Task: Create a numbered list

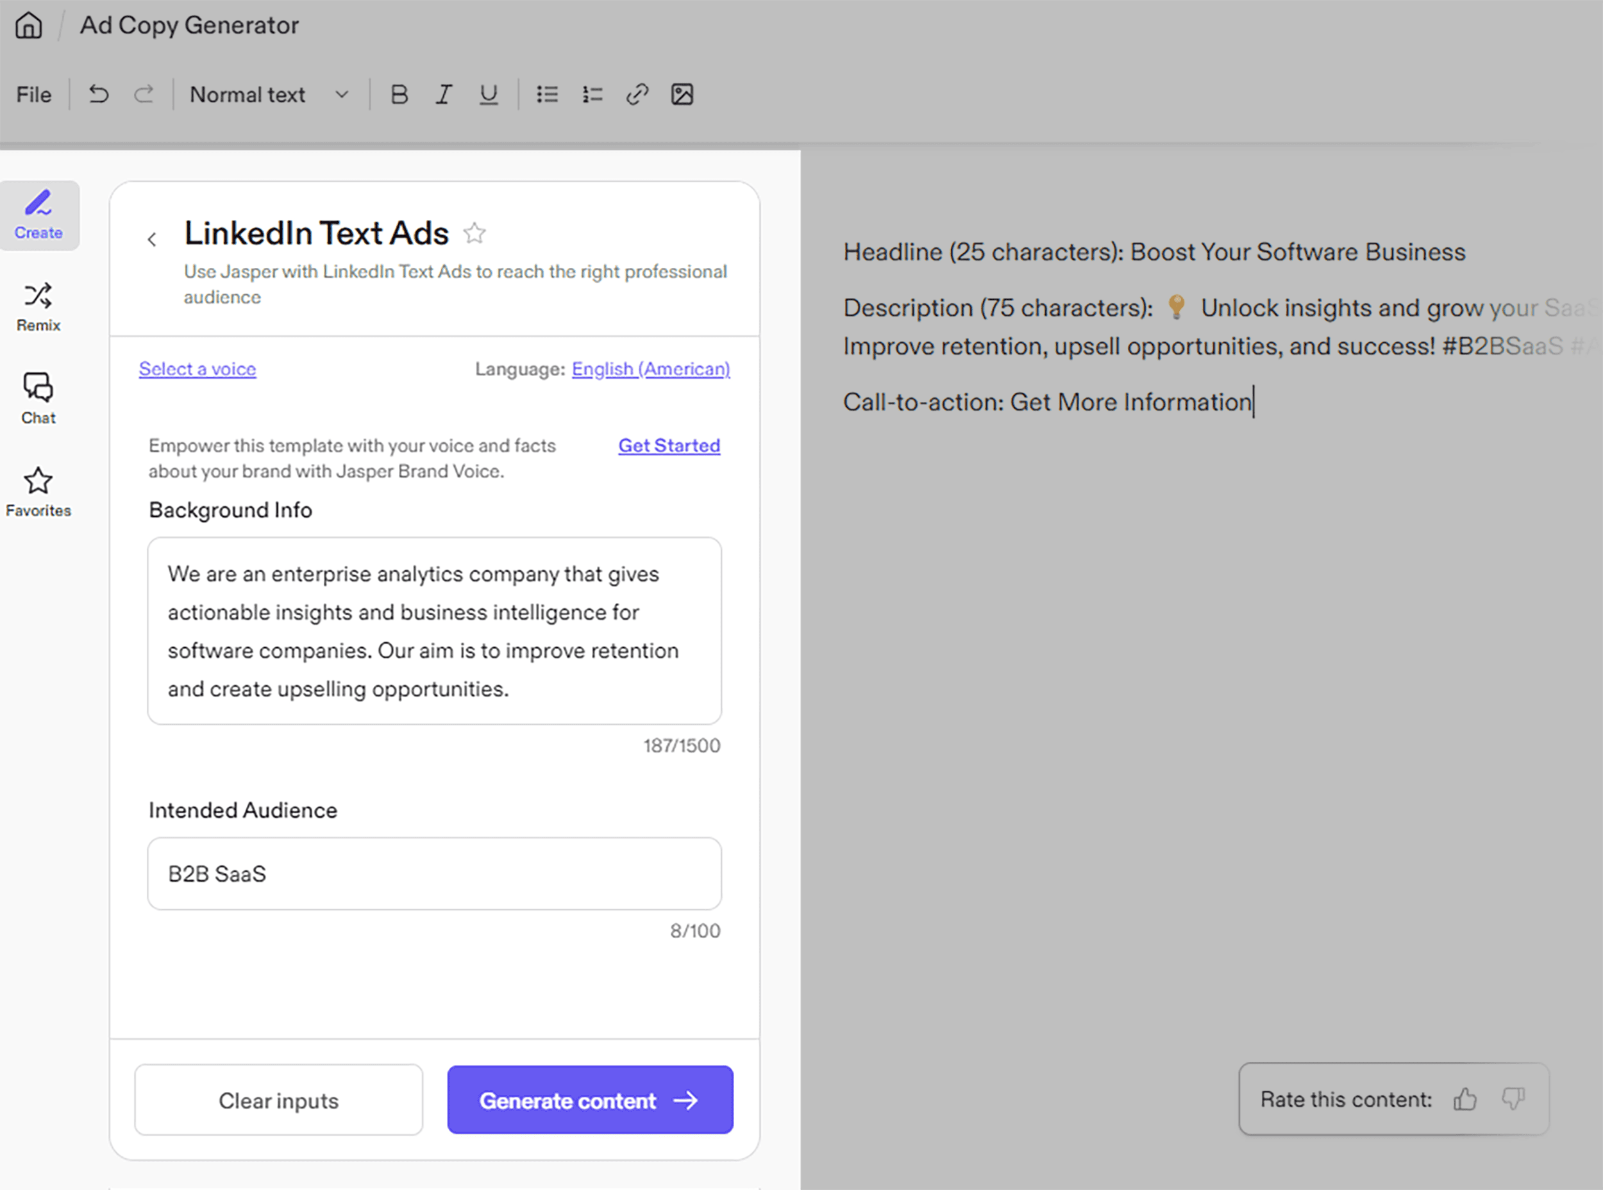Action: pos(591,94)
